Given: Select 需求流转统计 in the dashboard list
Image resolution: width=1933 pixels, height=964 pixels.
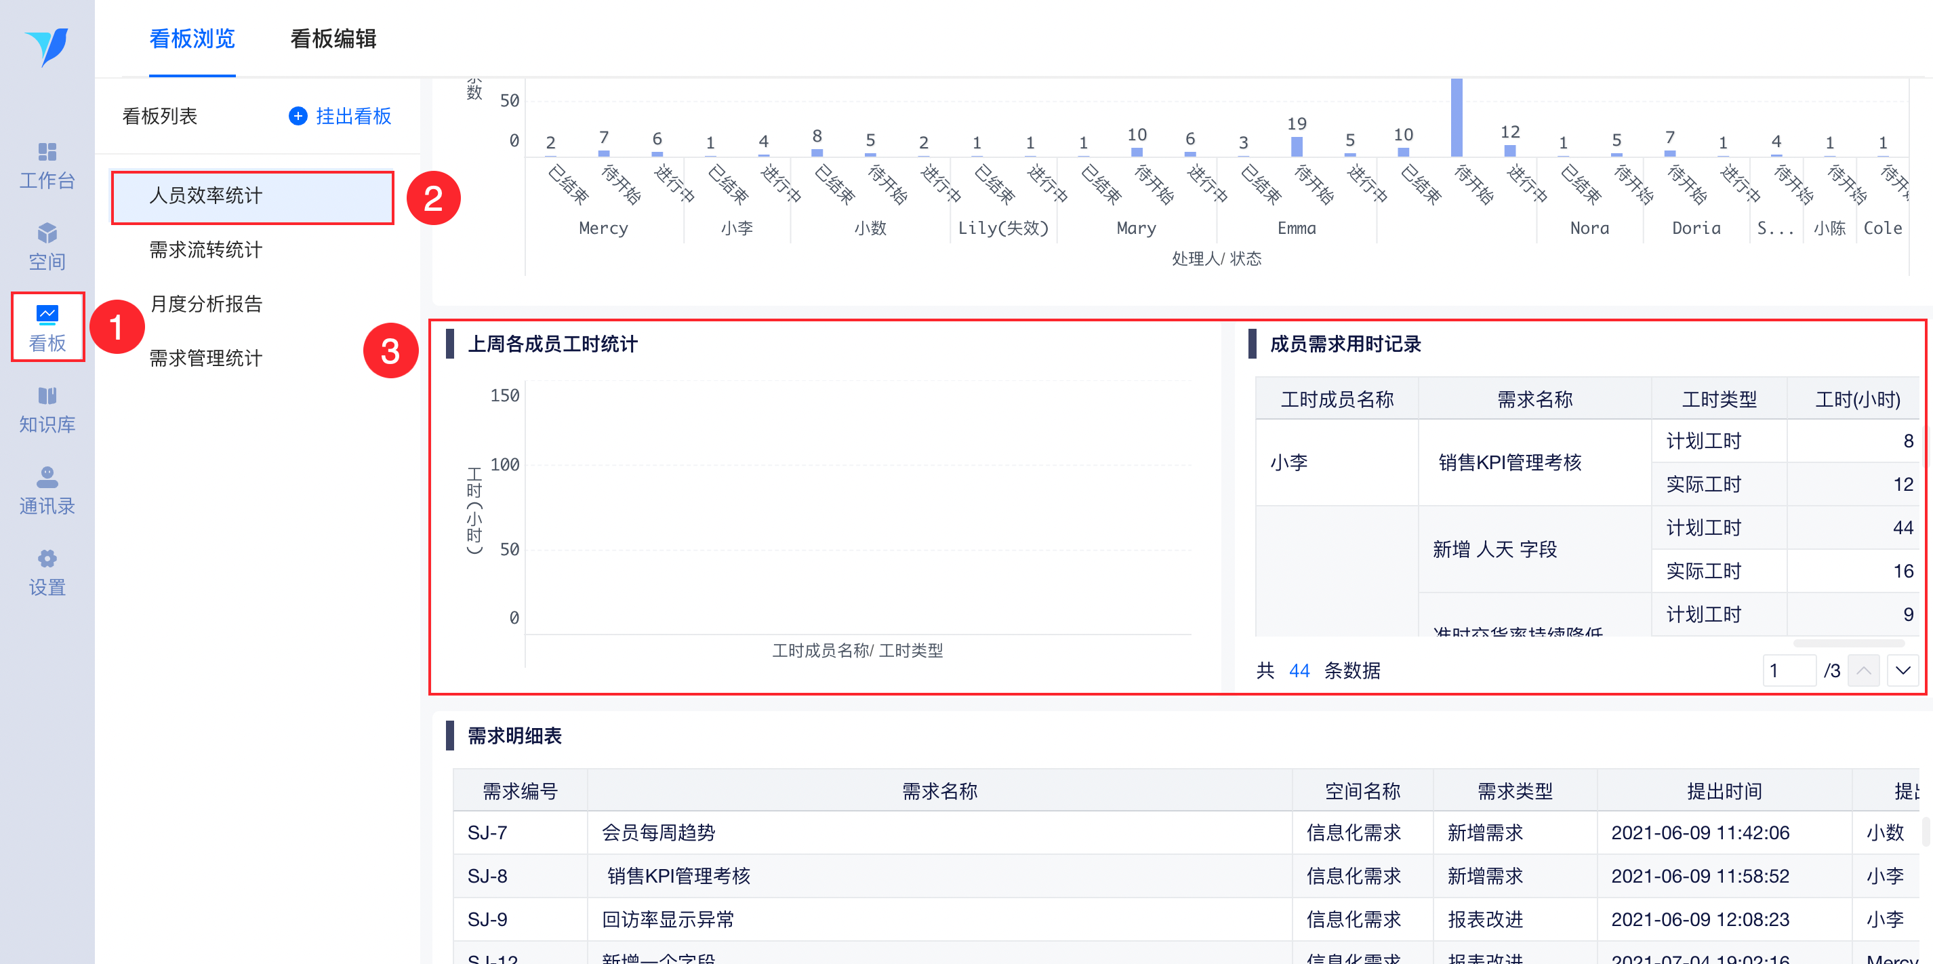Looking at the screenshot, I should pos(205,250).
